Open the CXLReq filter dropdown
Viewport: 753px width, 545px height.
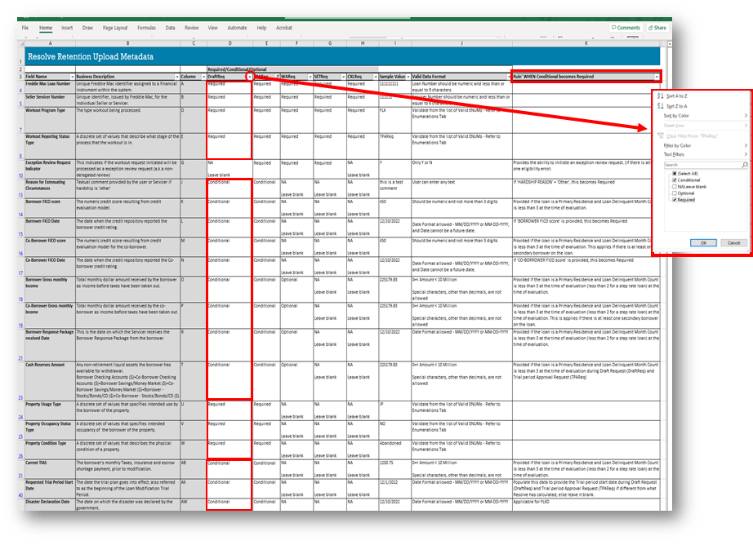376,77
